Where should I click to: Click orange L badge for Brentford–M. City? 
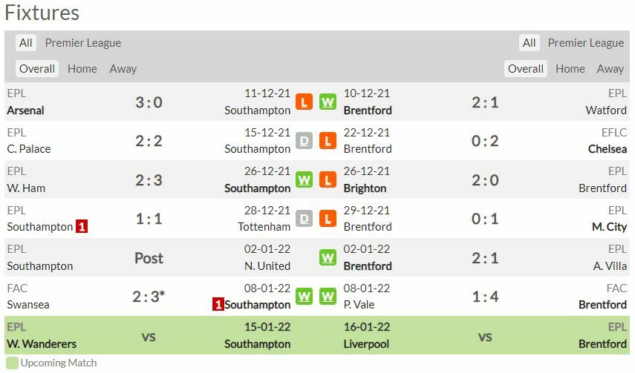coord(328,219)
